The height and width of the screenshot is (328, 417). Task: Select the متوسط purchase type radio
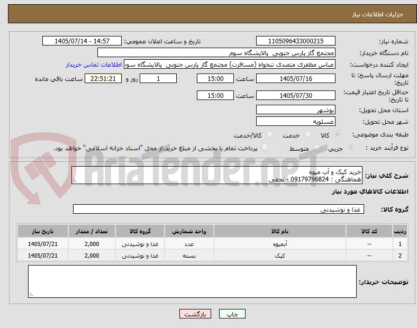316,147
